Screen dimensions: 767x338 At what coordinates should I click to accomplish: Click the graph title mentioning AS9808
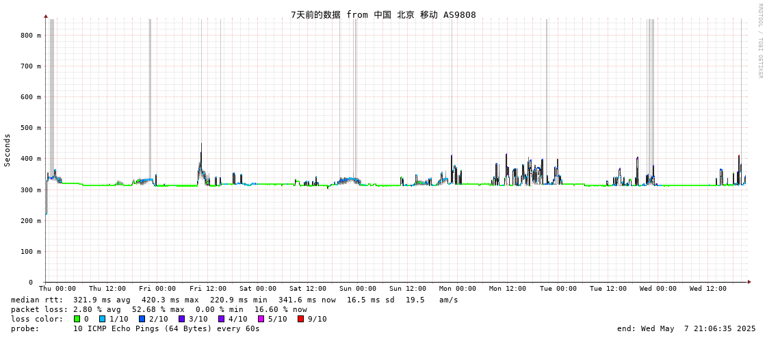(383, 14)
